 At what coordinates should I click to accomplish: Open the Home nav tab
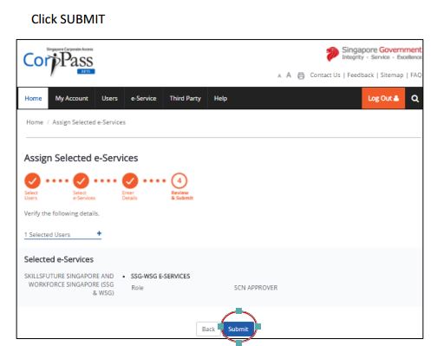tap(33, 98)
